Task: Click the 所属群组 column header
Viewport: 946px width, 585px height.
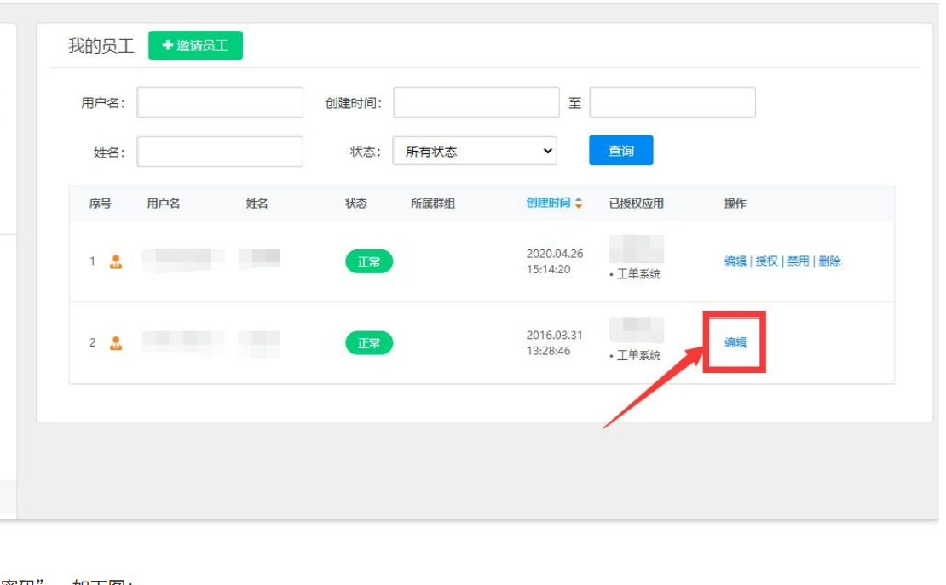Action: click(x=432, y=204)
